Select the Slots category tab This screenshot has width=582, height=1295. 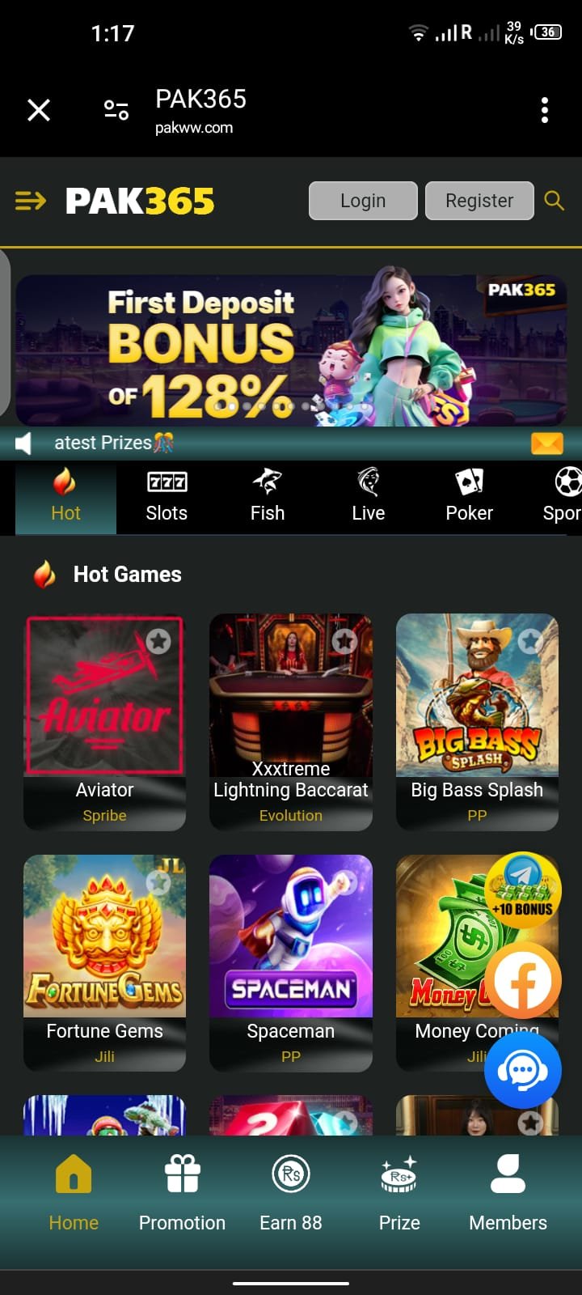(167, 496)
